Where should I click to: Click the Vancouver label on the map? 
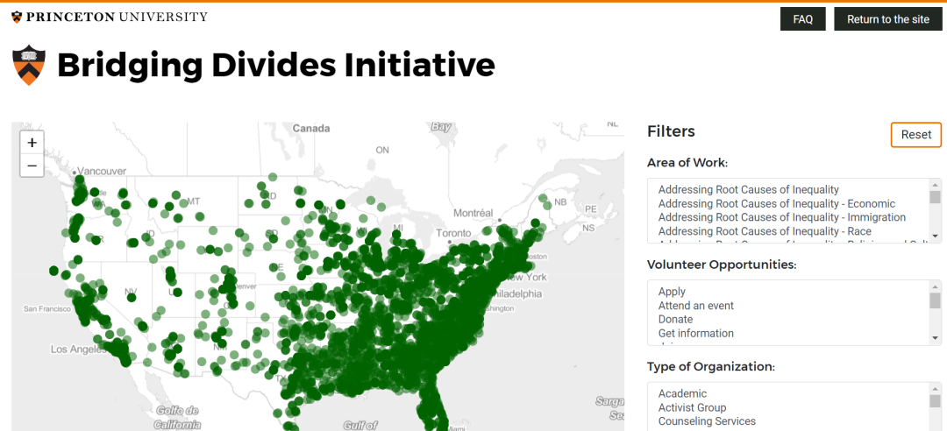click(102, 171)
